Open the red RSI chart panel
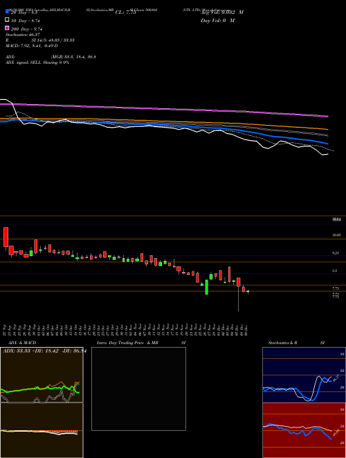Screen dimensions: 346x458 tap(304, 430)
